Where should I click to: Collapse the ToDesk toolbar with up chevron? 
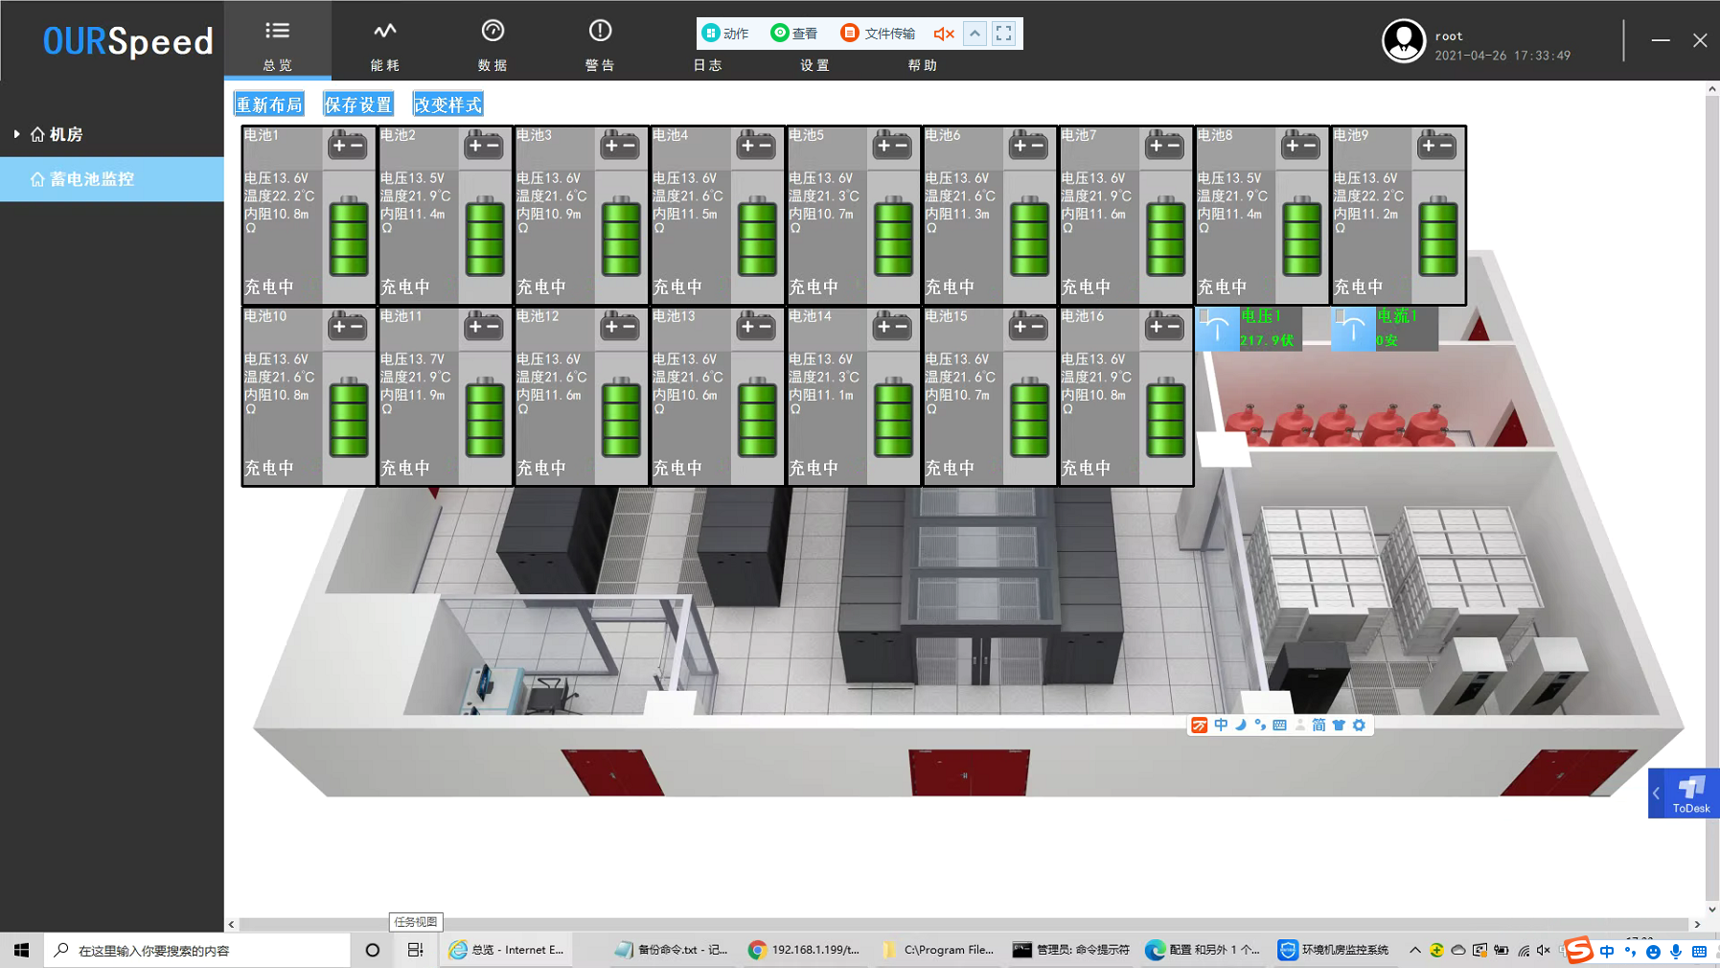975,34
